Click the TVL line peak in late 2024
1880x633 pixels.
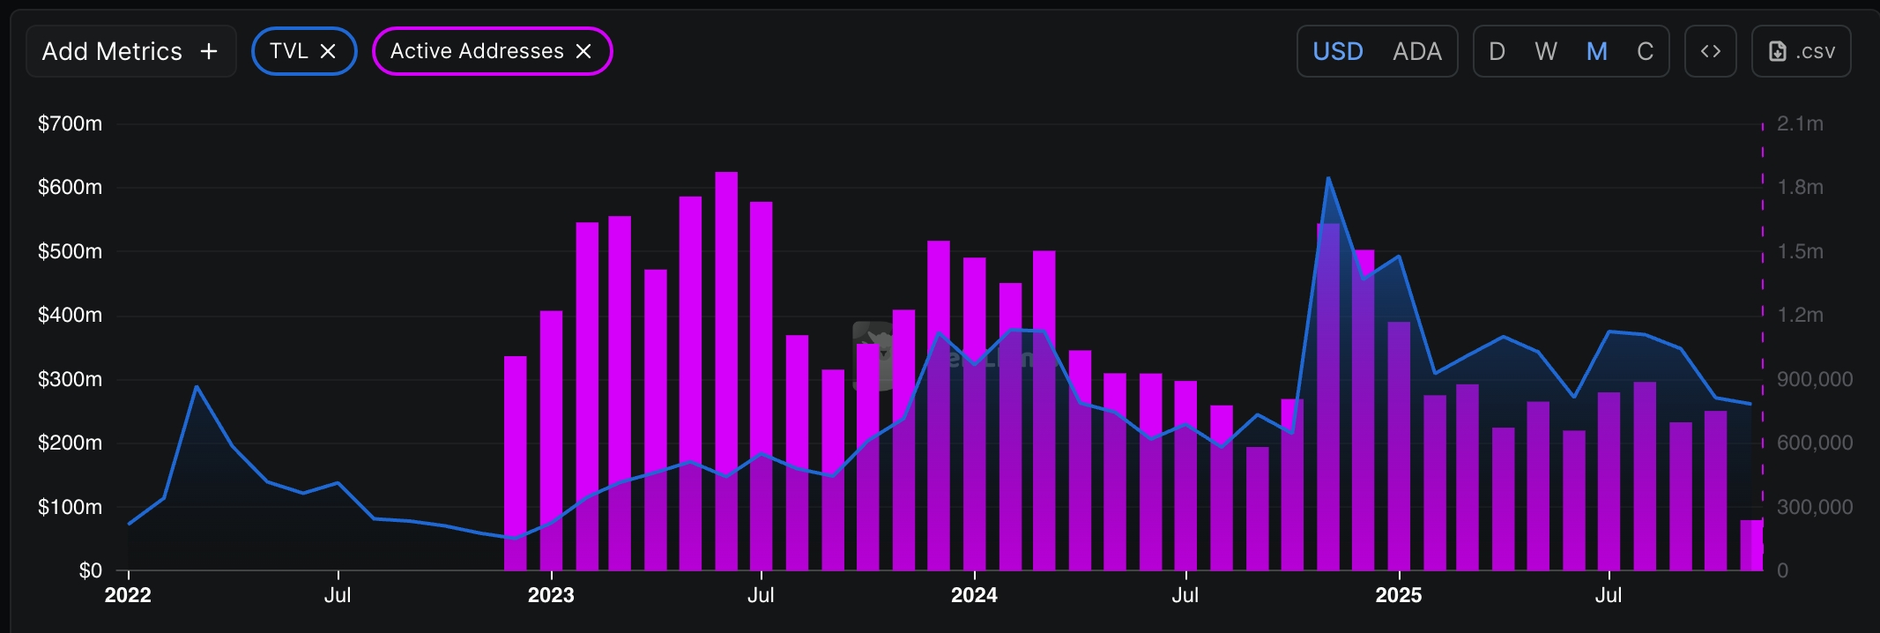point(1328,179)
